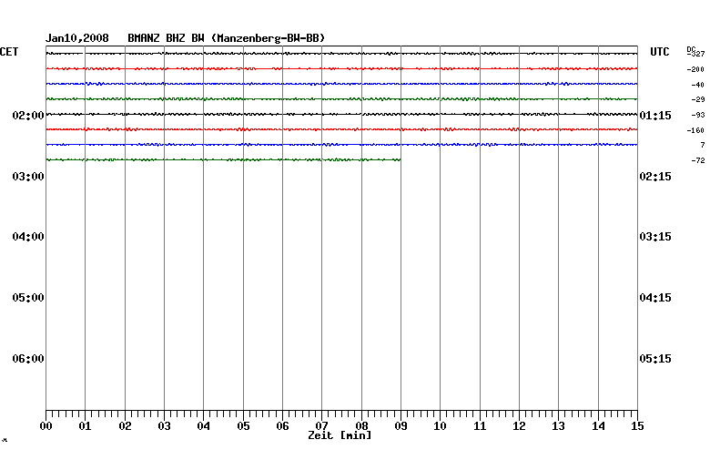Screen dimensions: 710x450
Task: Select minute label 02 on the bottom axis
Action: (125, 426)
